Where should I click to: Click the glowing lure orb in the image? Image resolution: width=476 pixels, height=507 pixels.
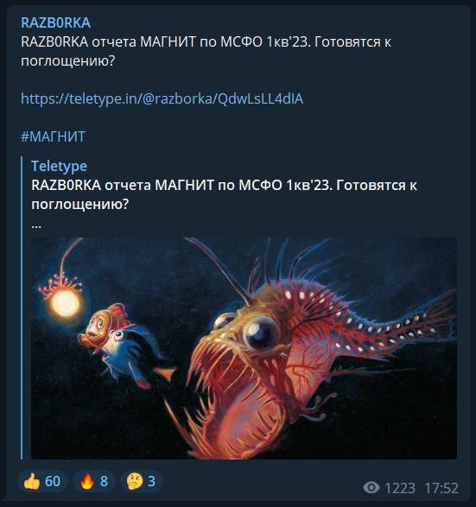(66, 304)
